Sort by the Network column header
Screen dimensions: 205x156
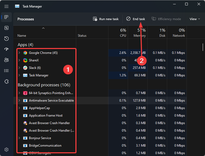click(177, 32)
